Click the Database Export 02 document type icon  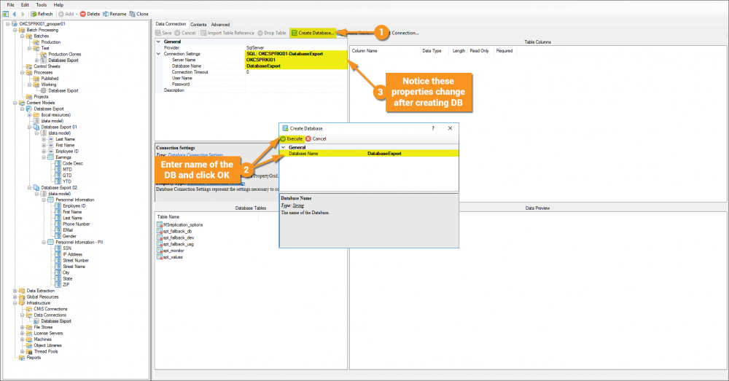(x=36, y=188)
